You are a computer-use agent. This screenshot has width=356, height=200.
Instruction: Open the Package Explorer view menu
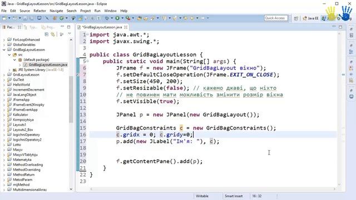click(x=70, y=34)
